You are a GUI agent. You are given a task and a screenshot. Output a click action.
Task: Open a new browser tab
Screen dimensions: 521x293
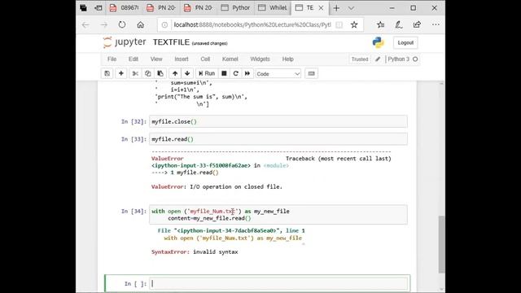click(336, 8)
